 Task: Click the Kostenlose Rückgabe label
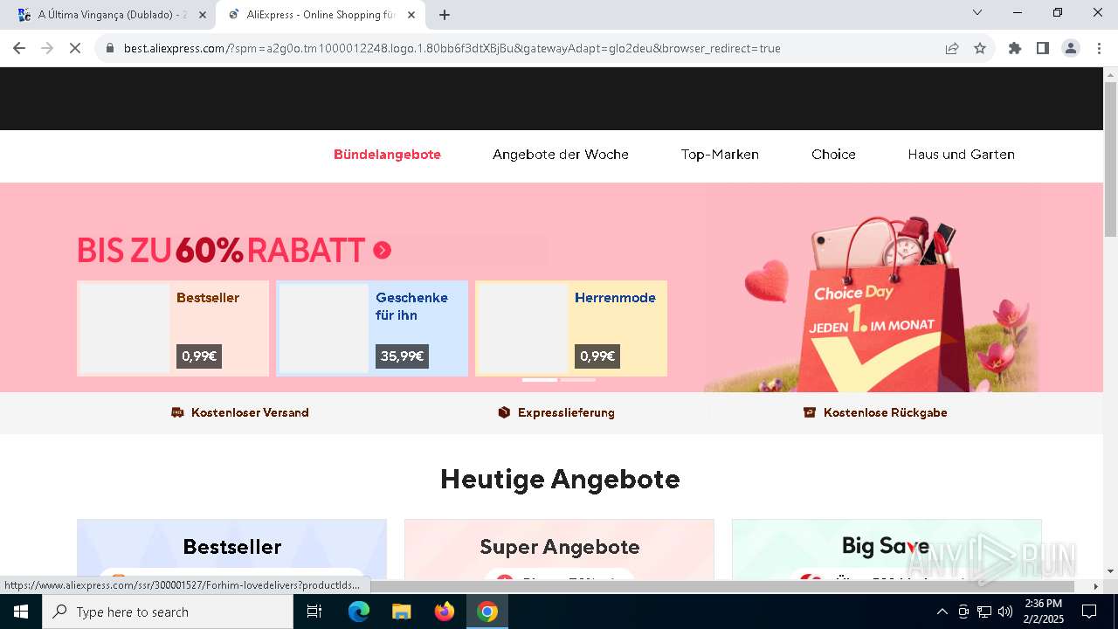pyautogui.click(x=886, y=412)
